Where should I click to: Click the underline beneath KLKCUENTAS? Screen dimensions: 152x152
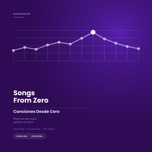click(19, 17)
